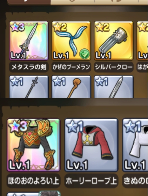Select the メタスラの剣 three-star sword icon
Screen dimensions: 148x196
(x=29, y=41)
